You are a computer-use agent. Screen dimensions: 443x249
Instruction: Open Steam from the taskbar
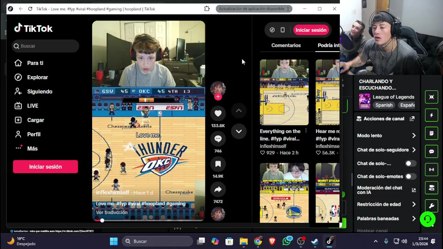(x=315, y=241)
